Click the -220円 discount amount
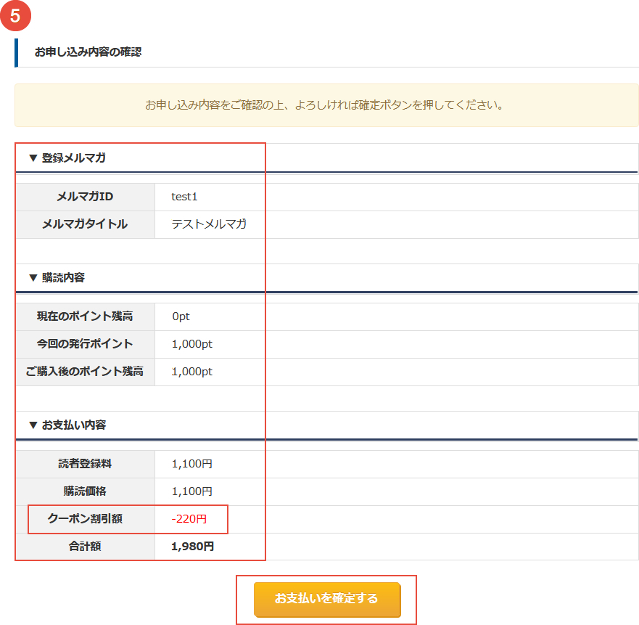Viewport: 639px width, 625px height. (191, 519)
